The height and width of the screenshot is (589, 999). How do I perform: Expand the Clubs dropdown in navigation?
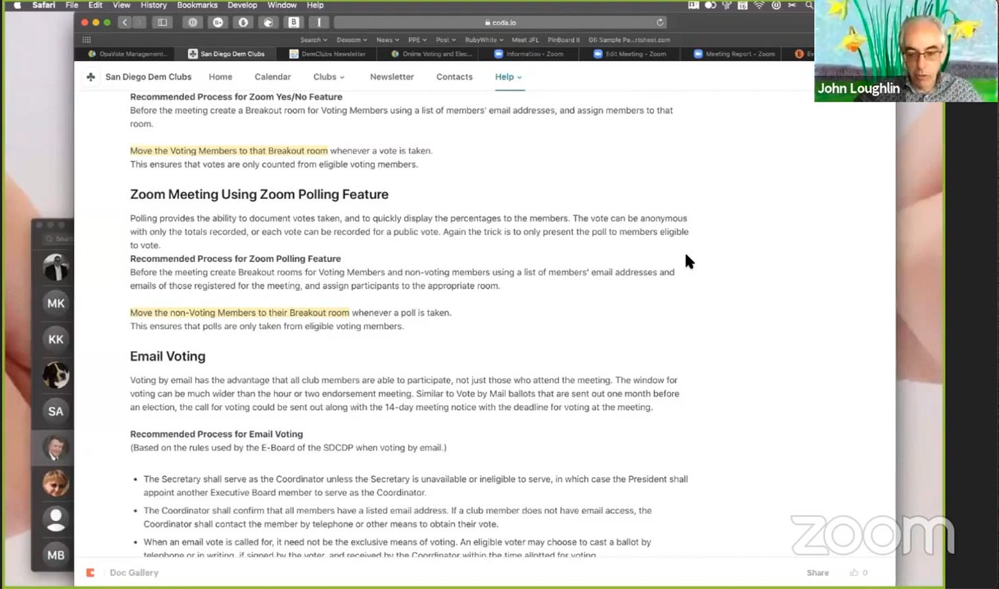(329, 77)
